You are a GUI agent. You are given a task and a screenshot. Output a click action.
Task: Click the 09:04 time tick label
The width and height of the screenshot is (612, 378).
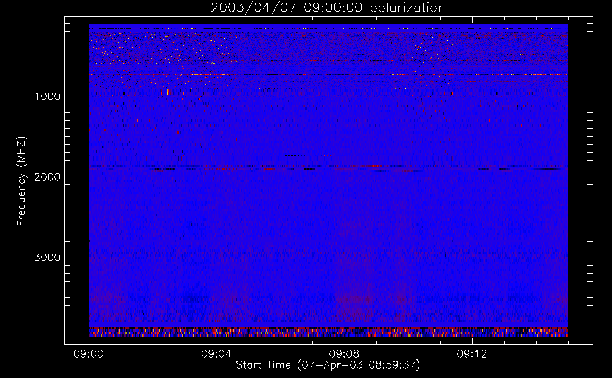pos(216,354)
